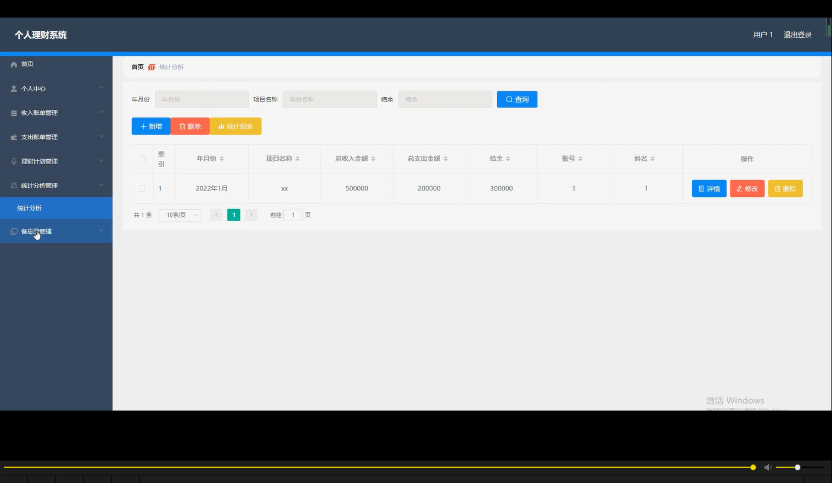Click 退出登录 in the header
The image size is (832, 483).
click(797, 35)
